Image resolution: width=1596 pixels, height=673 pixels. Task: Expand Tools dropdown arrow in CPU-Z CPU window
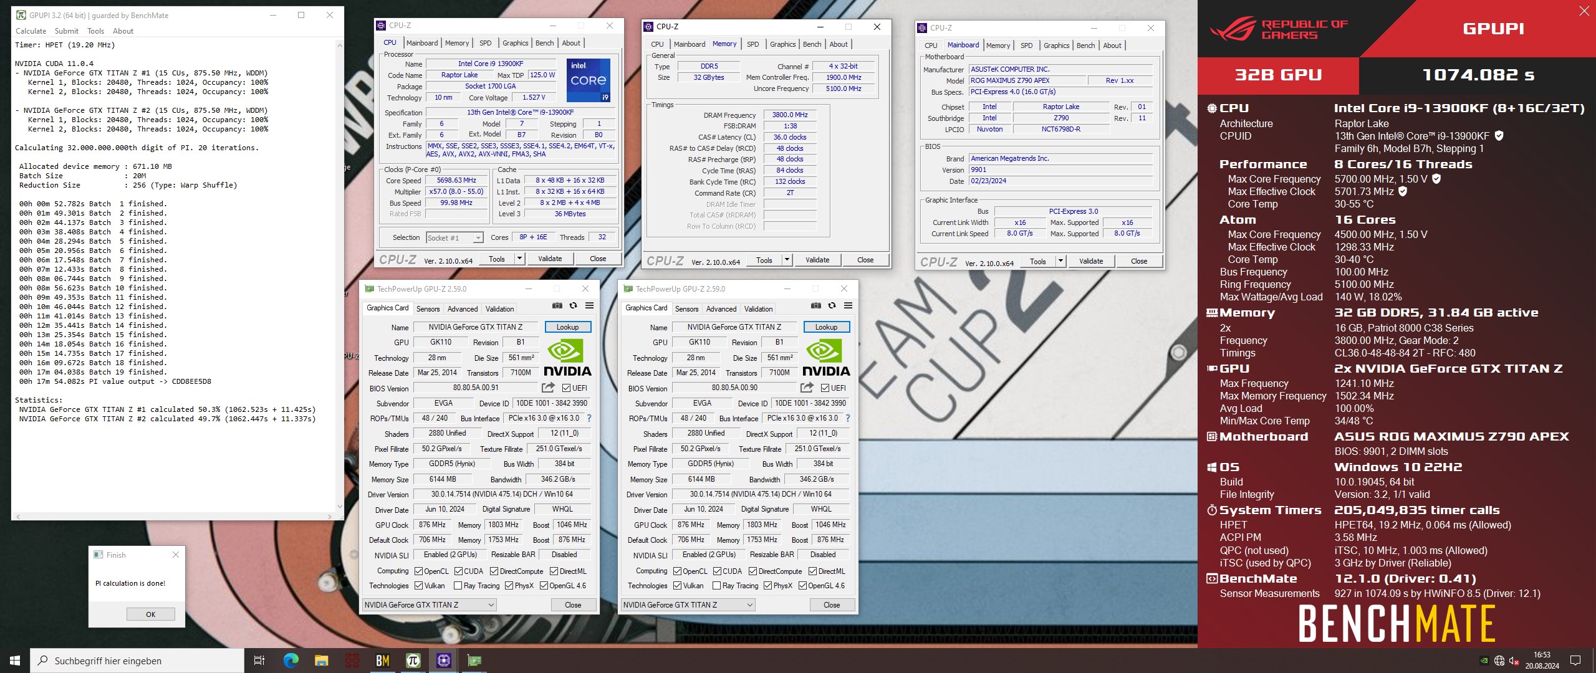coord(519,259)
